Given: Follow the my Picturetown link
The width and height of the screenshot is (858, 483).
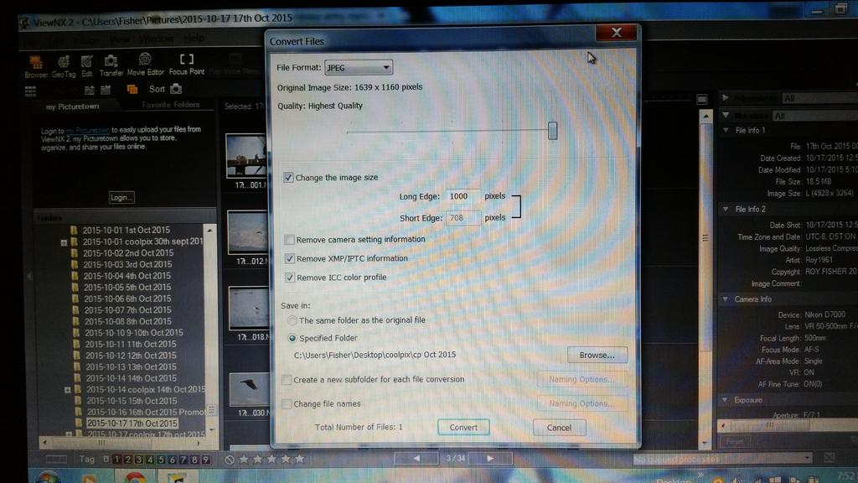Looking at the screenshot, I should tap(87, 131).
